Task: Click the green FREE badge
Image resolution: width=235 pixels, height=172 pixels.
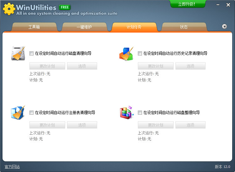Action: [x=65, y=7]
